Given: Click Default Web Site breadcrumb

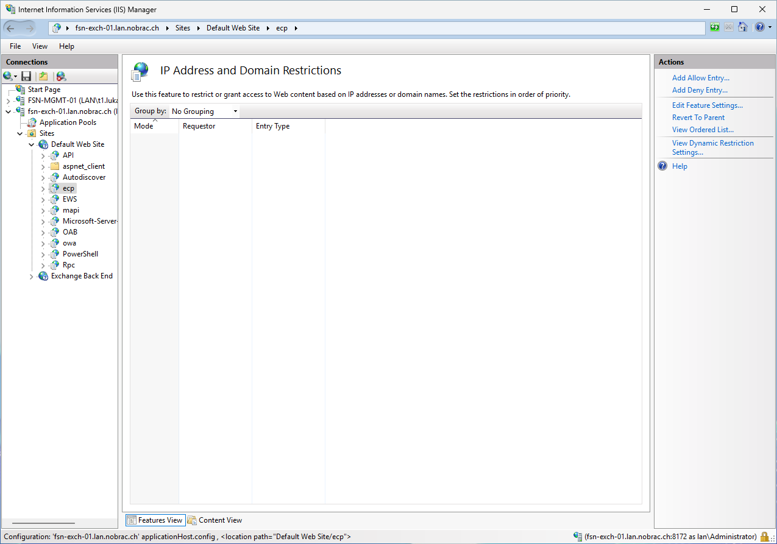Looking at the screenshot, I should pos(233,28).
